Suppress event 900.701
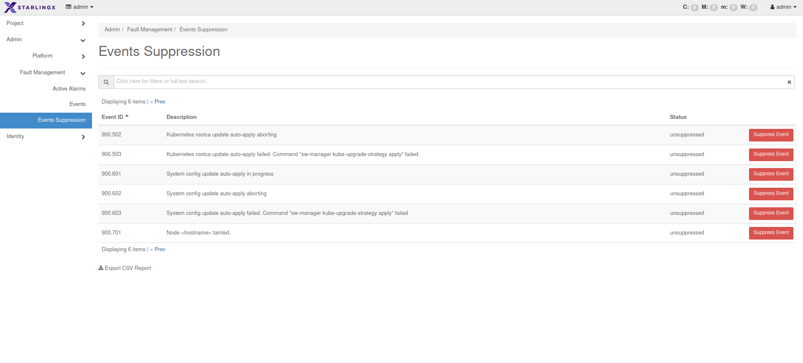Image resolution: width=803 pixels, height=363 pixels. point(771,233)
